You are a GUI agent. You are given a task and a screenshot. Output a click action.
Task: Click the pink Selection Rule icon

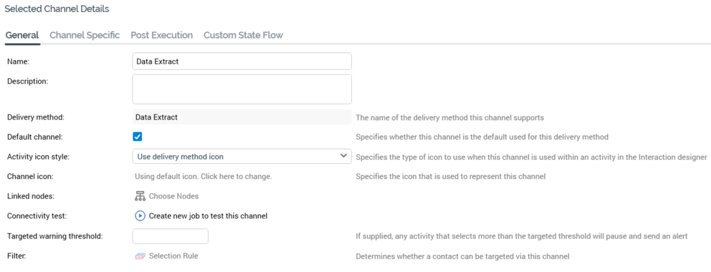[140, 256]
